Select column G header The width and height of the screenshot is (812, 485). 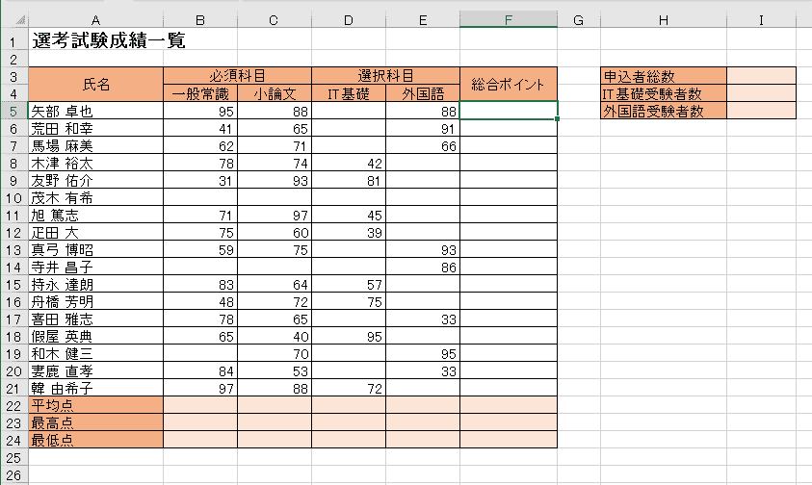(x=579, y=20)
